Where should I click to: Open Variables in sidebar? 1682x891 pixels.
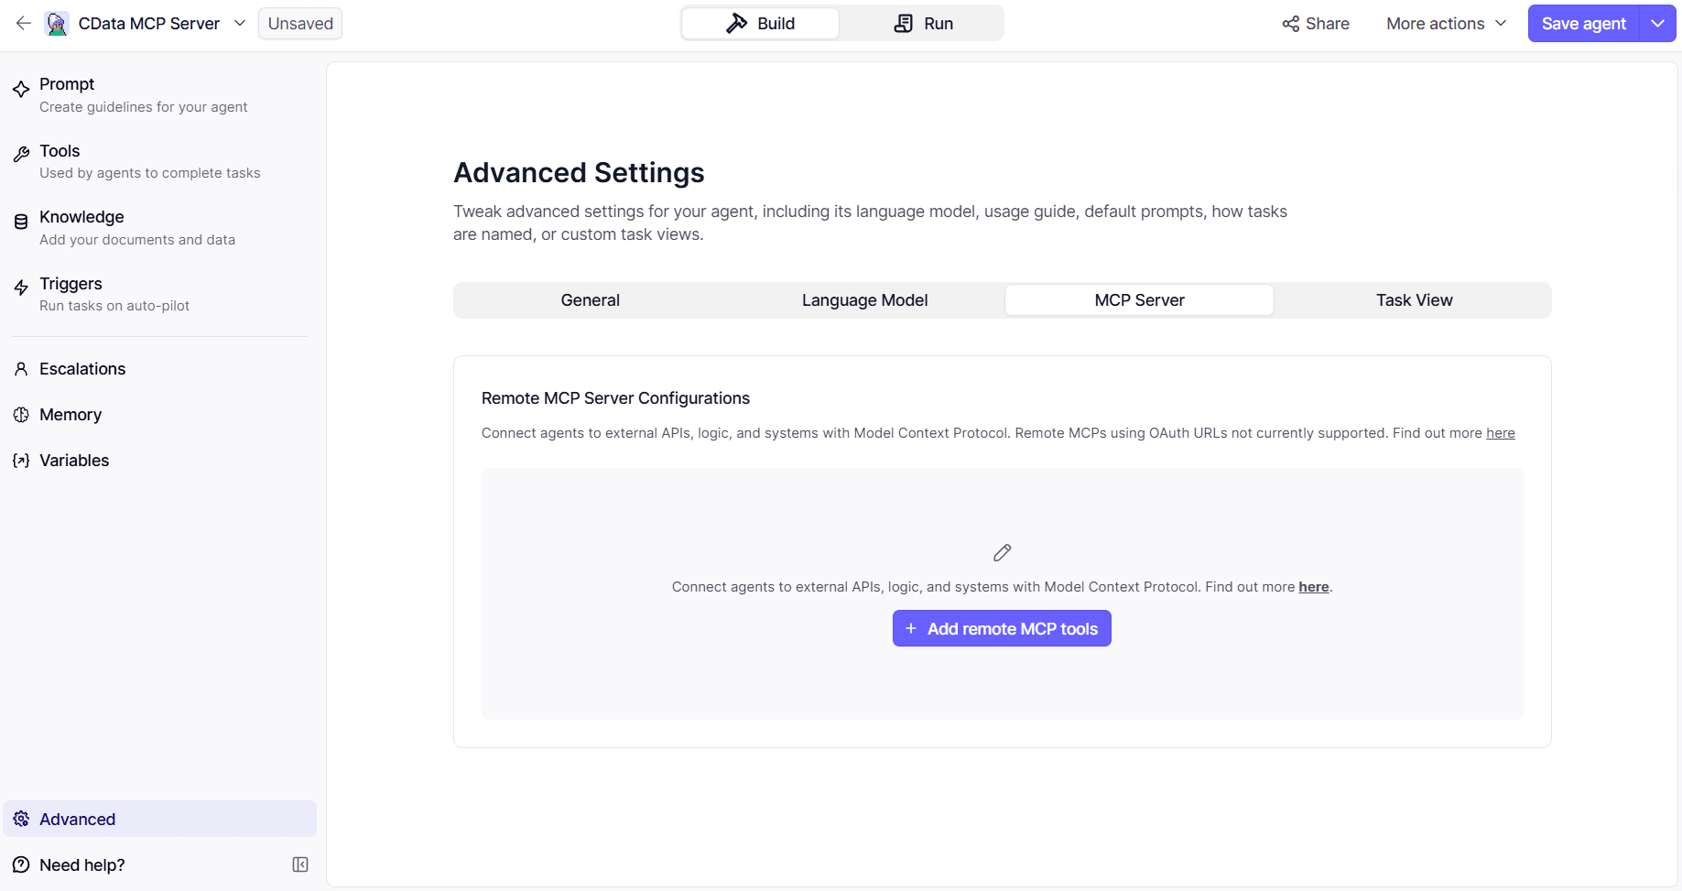[x=74, y=461]
